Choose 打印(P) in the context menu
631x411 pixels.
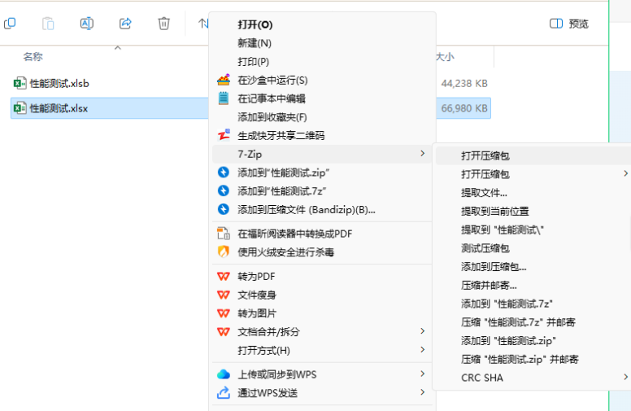[x=322, y=62]
